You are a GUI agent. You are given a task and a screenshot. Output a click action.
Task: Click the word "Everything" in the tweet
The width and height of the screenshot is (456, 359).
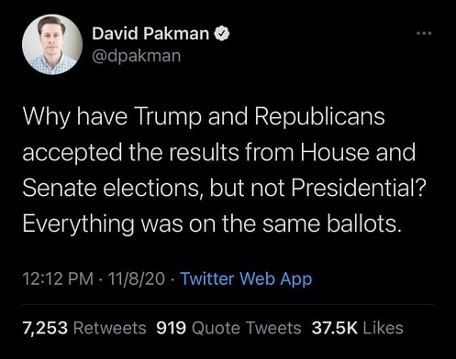(x=78, y=224)
